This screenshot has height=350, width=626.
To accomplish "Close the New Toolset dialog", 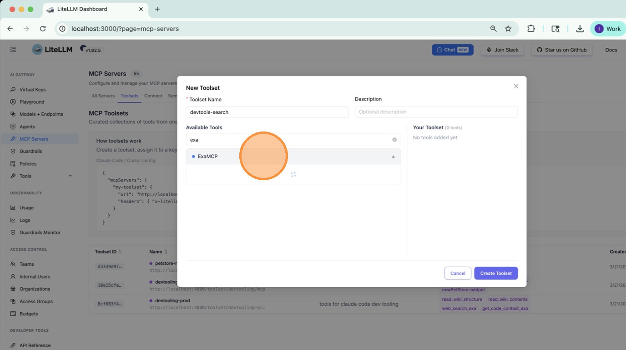I will 516,86.
